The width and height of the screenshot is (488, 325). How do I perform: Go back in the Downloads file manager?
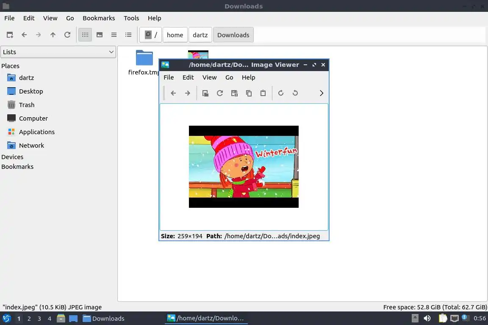pyautogui.click(x=24, y=35)
